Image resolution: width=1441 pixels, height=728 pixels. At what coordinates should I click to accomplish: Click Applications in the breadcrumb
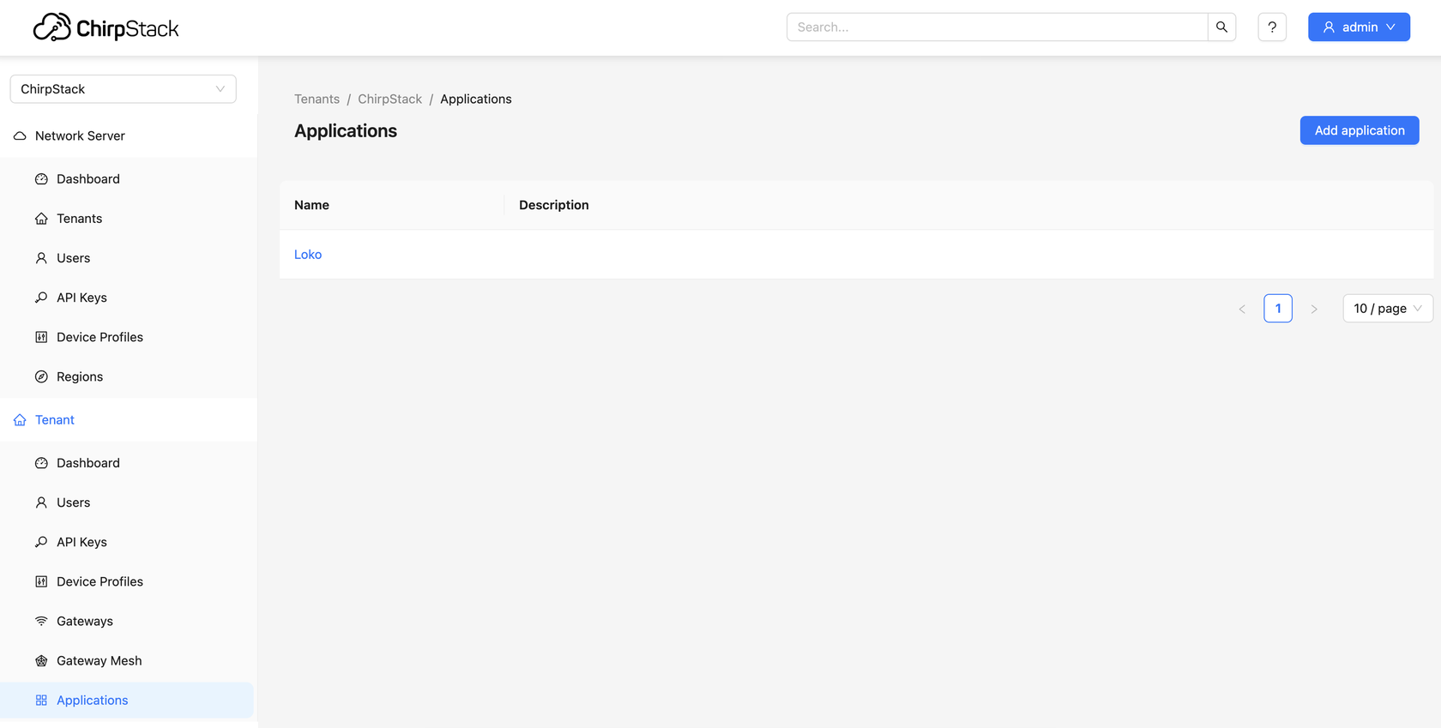[476, 99]
